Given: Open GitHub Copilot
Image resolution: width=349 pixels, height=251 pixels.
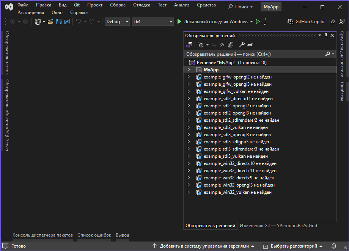Looking at the screenshot, I should 307,22.
